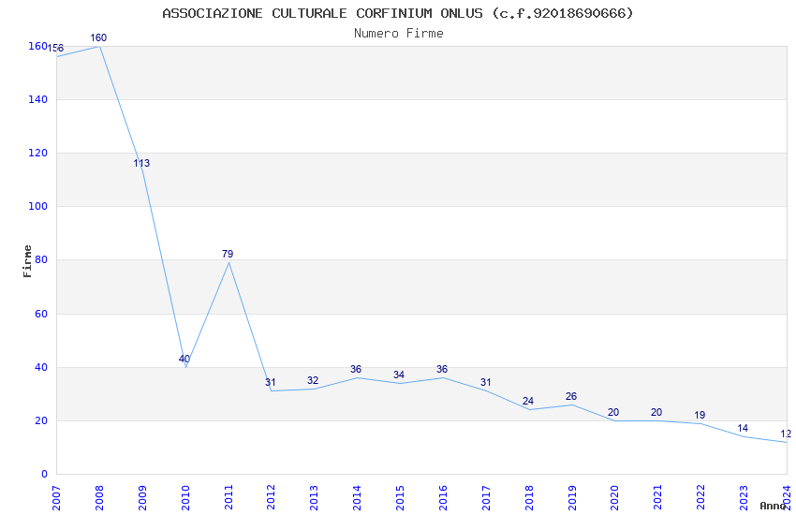Click the data value label 40
796x515 pixels.
[184, 359]
